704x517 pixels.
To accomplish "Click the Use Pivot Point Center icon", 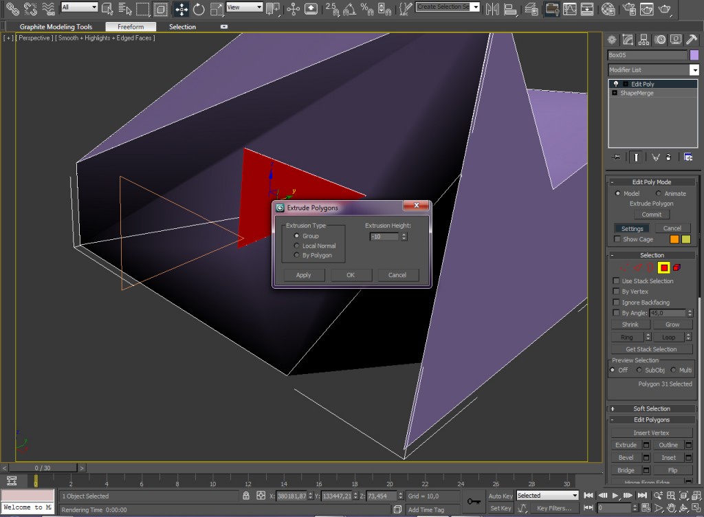I will [x=272, y=8].
